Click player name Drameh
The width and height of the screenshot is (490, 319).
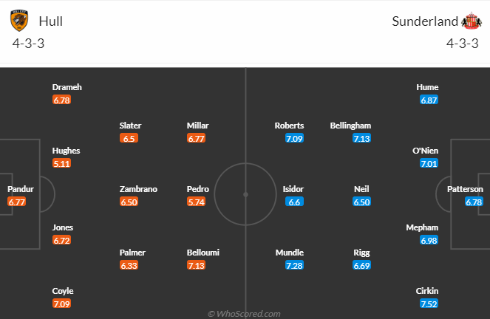pyautogui.click(x=67, y=87)
